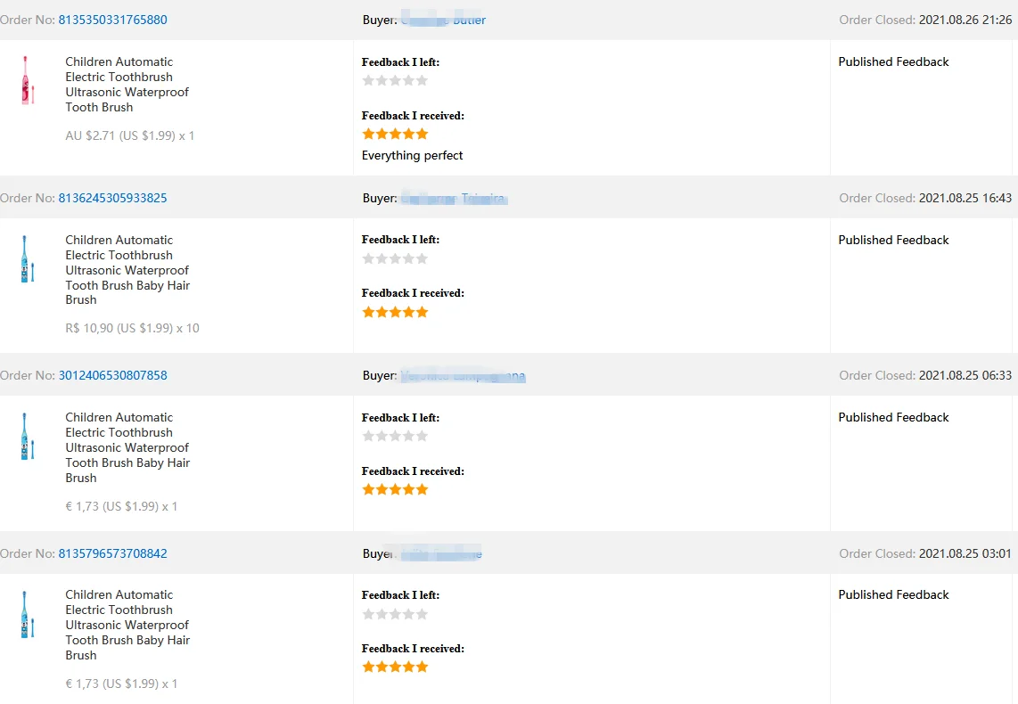Viewport: 1018px width, 704px height.
Task: Click toothbrush thumbnail in order 3012406530807858
Action: [x=27, y=437]
